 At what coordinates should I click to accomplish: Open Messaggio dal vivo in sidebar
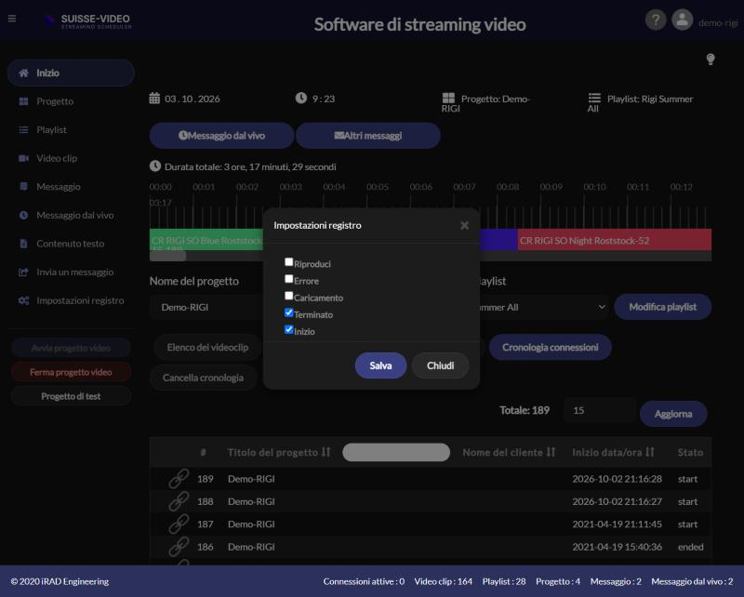[72, 216]
